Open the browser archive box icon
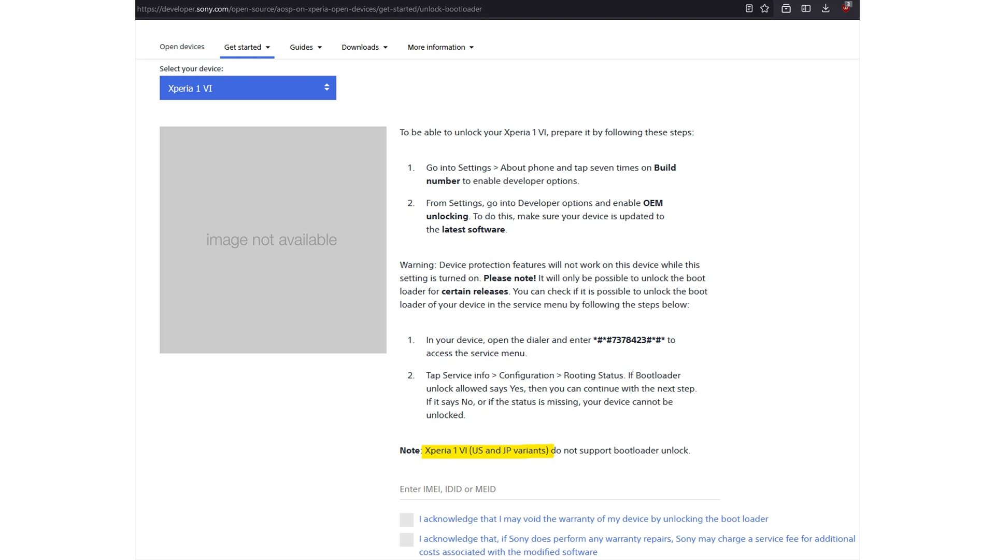Viewport: 995px width, 560px height. (786, 8)
